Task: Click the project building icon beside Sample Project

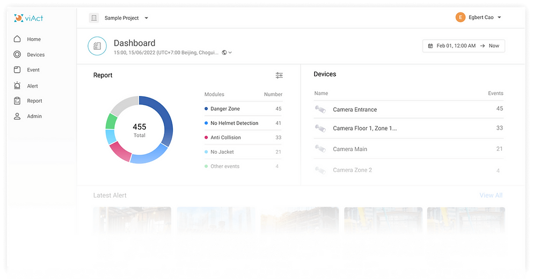Action: 94,18
